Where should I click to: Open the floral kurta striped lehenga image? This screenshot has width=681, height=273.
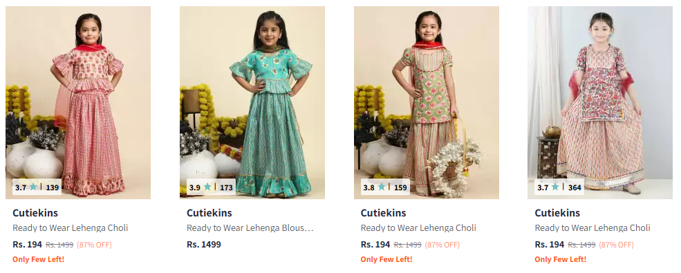pos(600,103)
